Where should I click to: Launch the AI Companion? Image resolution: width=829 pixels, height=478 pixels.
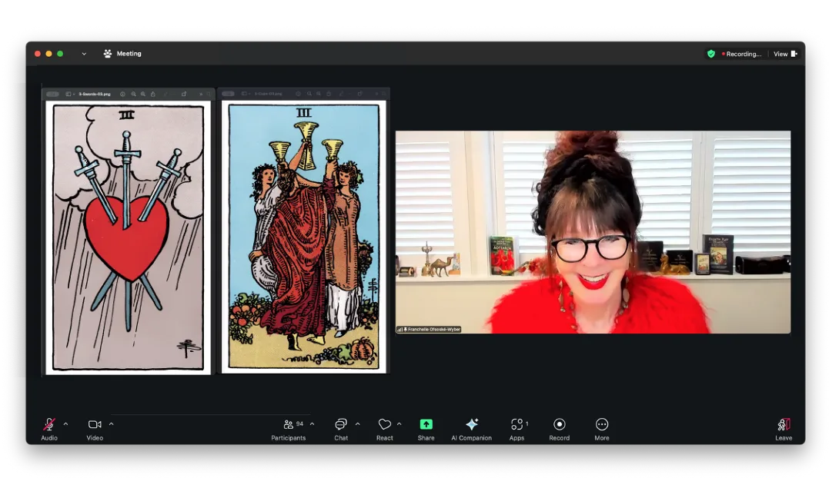click(x=472, y=425)
